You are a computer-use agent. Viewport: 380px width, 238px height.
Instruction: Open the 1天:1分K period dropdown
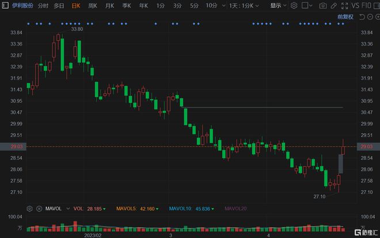[244, 6]
